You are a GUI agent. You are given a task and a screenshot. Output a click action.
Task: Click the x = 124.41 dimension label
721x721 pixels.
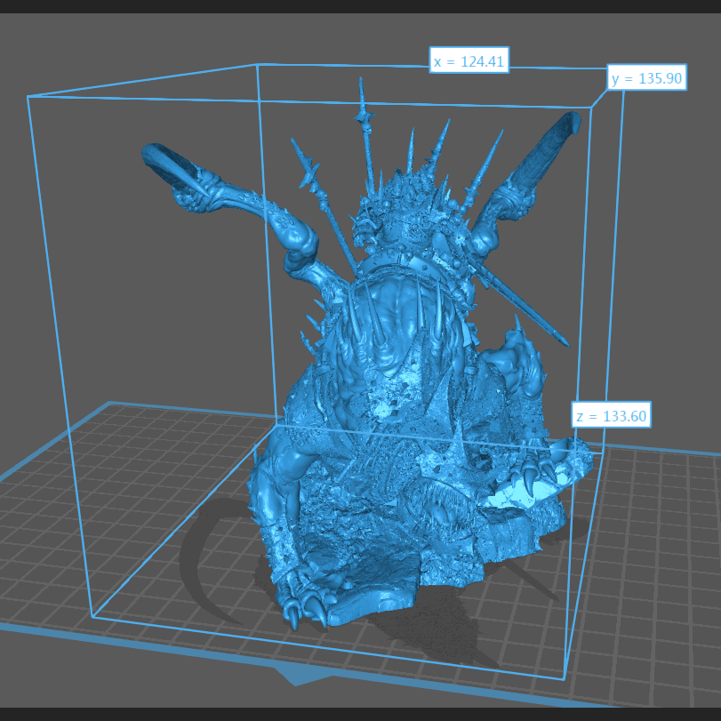click(x=469, y=61)
